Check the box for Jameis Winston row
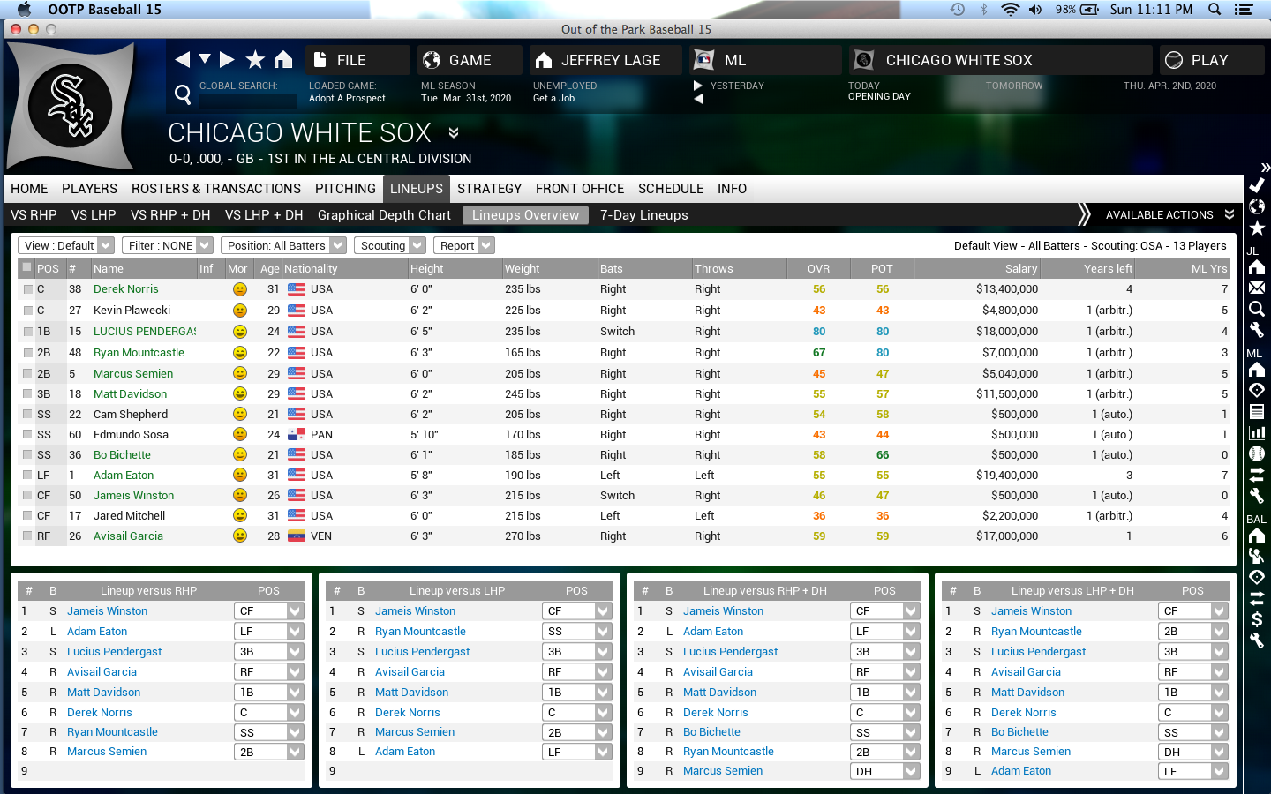 (27, 496)
